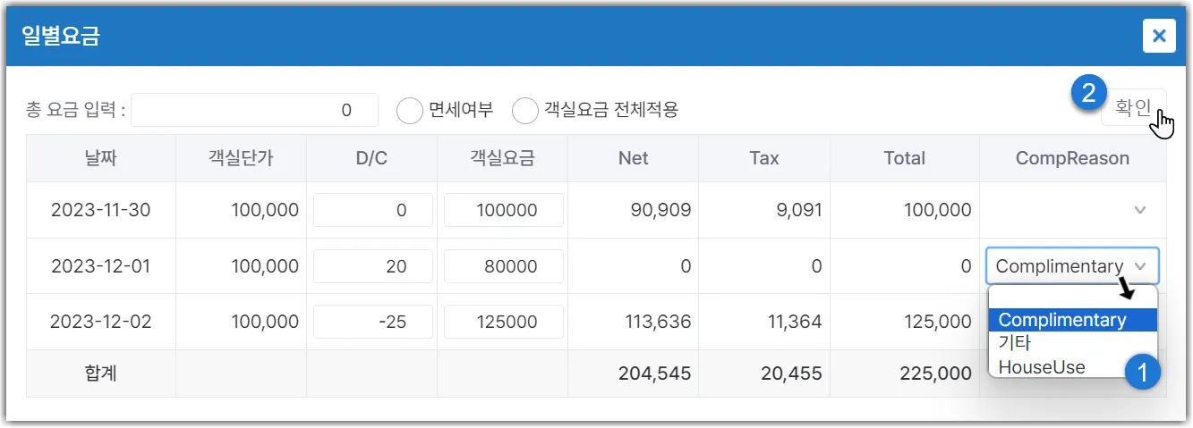
Task: Close the 일별요금 dialog with X
Action: pyautogui.click(x=1158, y=36)
